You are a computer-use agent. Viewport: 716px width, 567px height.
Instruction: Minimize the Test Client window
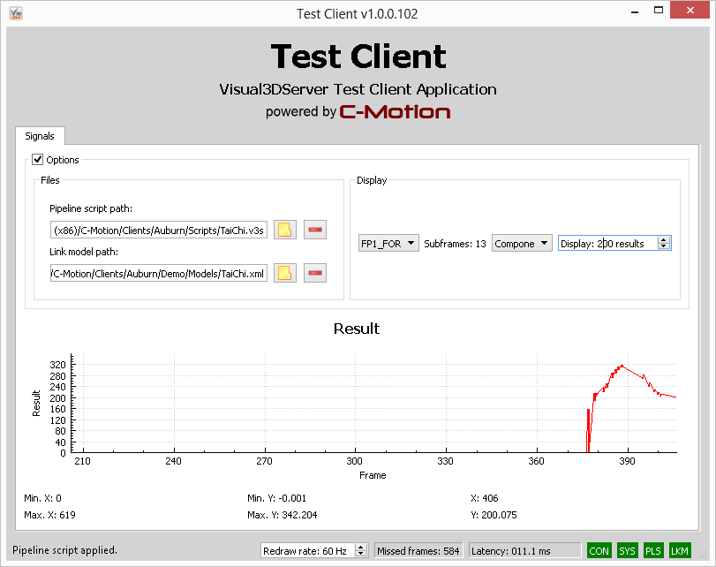pos(635,11)
